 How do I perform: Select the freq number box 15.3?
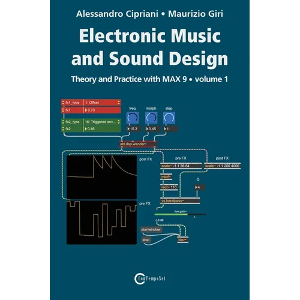[x=134, y=129]
